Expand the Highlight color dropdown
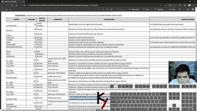This screenshot has width=197, height=111. (x=166, y=9)
